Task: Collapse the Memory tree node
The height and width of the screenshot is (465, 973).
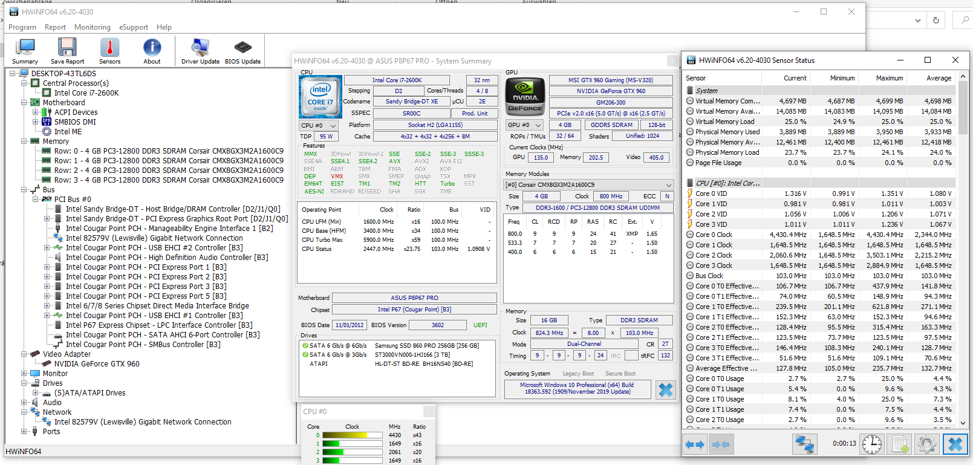Action: [24, 141]
